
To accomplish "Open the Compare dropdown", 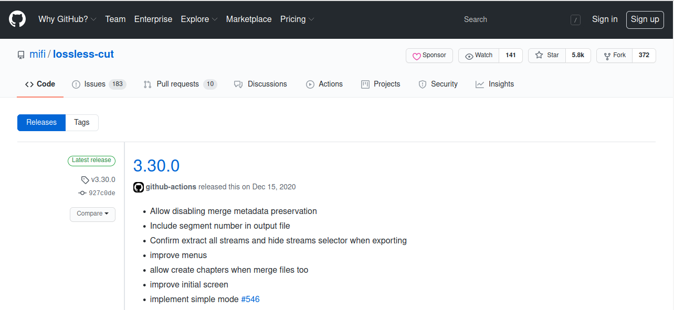I will [92, 214].
